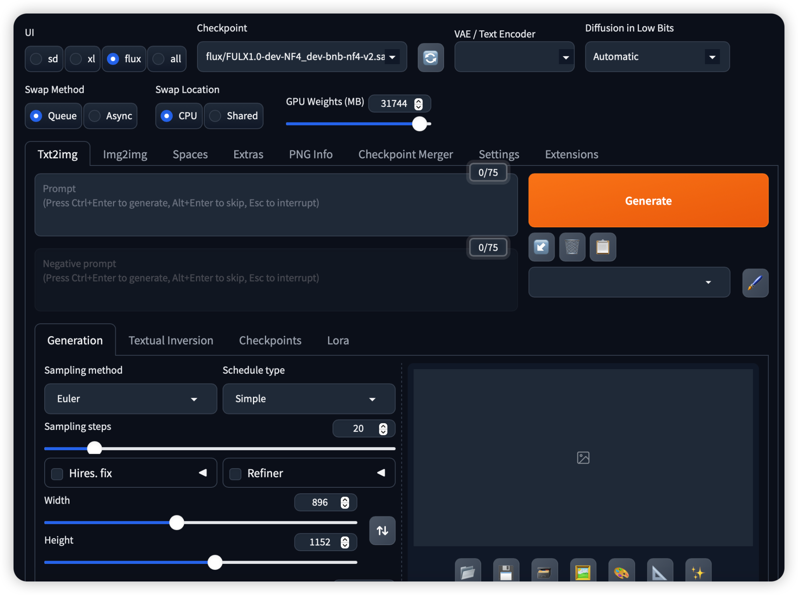Expand the Hires. fix section arrow

pos(203,473)
